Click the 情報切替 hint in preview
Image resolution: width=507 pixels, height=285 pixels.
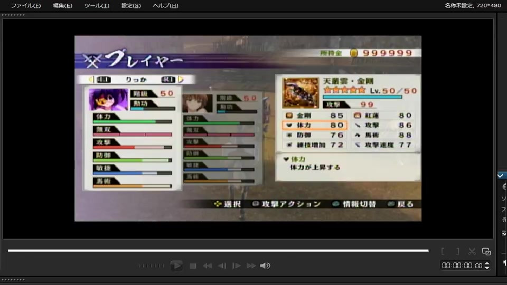354,204
